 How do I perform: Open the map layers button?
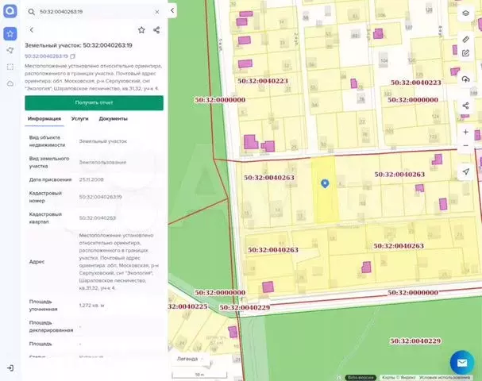(x=465, y=13)
